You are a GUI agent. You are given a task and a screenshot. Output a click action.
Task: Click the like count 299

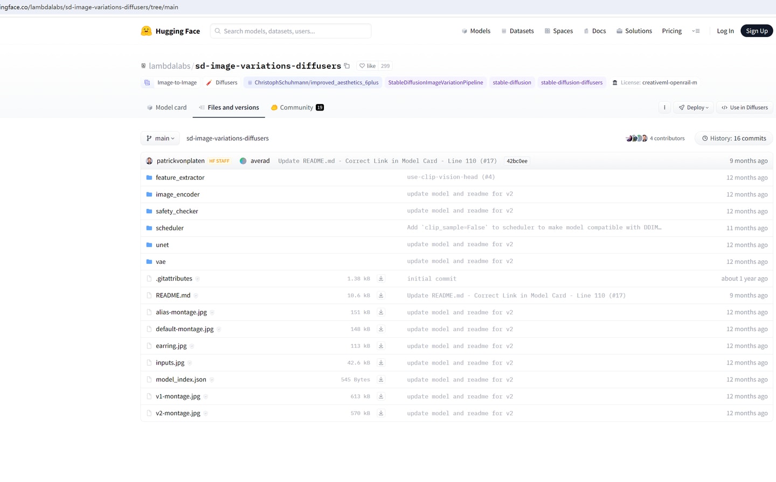(x=385, y=66)
